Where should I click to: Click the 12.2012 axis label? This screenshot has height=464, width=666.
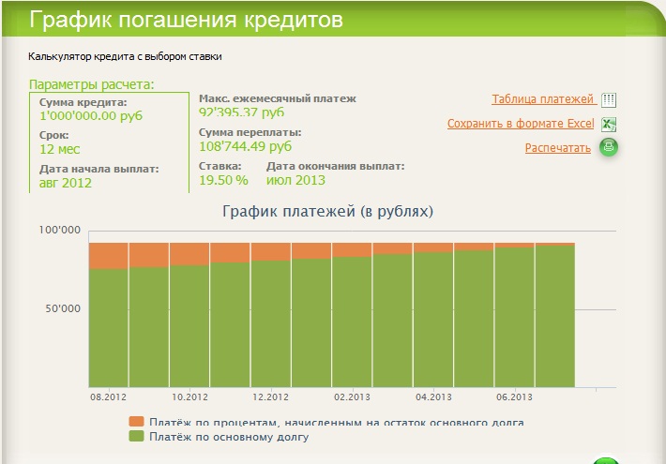270,397
